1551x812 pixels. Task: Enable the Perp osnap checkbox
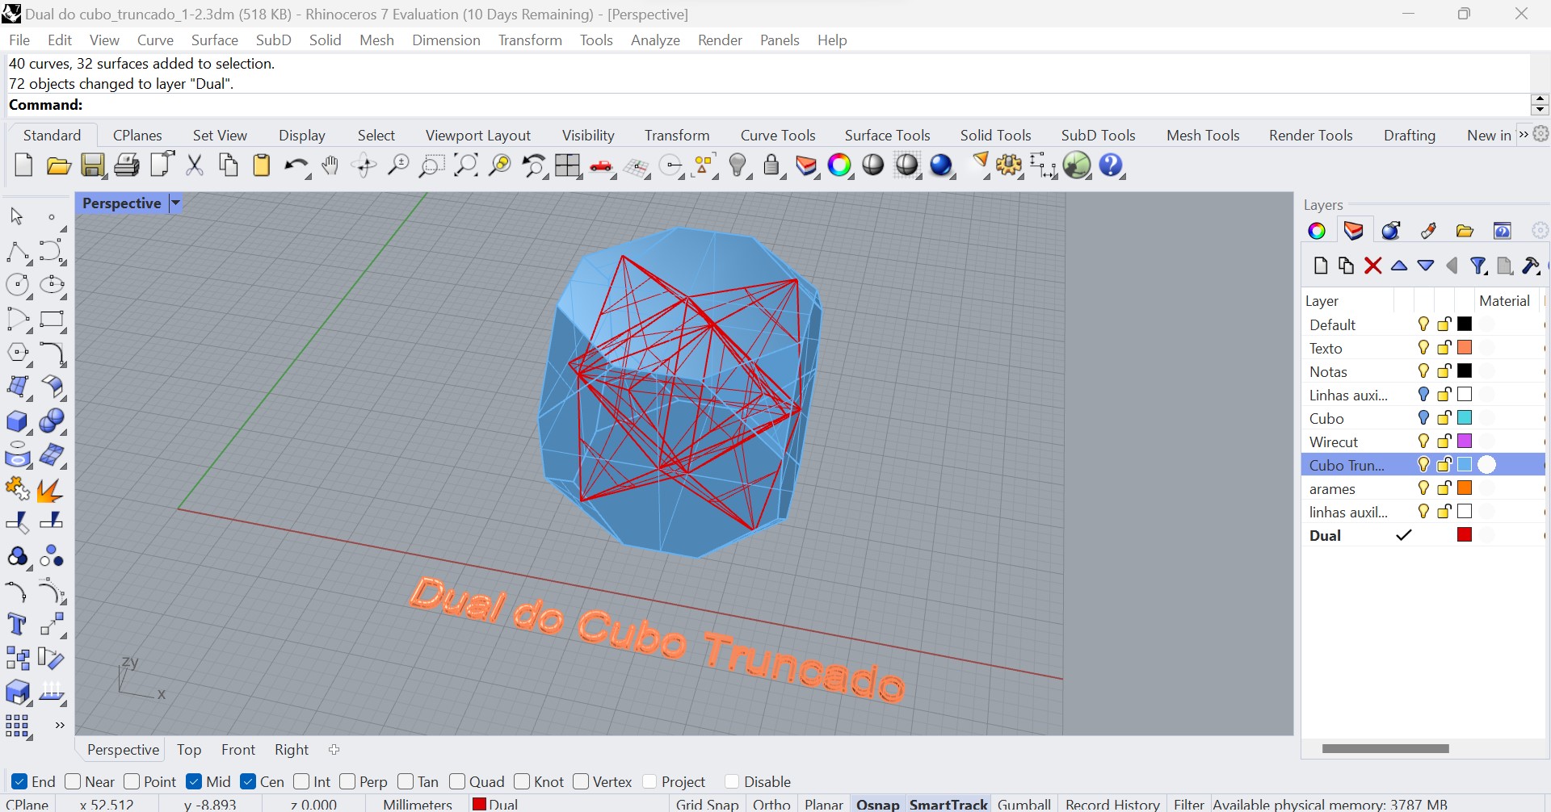tap(347, 781)
